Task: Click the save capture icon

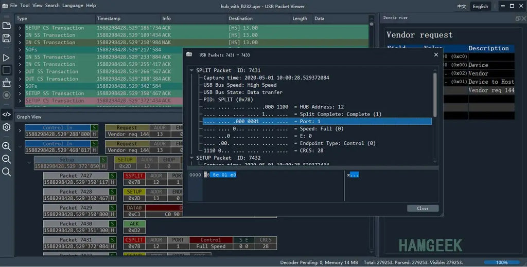Action: (x=6, y=38)
